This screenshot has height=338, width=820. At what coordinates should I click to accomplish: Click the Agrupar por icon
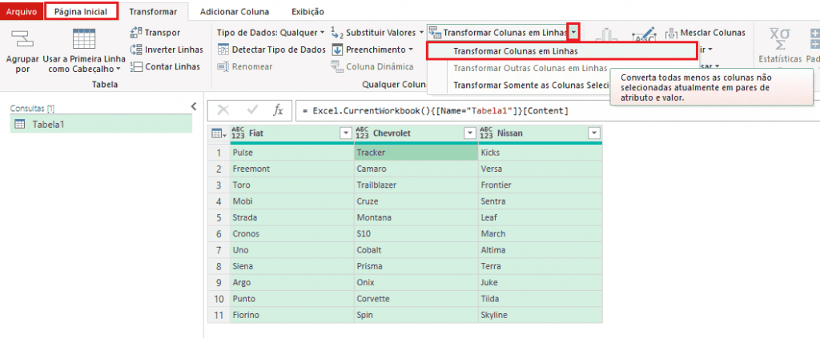22,38
